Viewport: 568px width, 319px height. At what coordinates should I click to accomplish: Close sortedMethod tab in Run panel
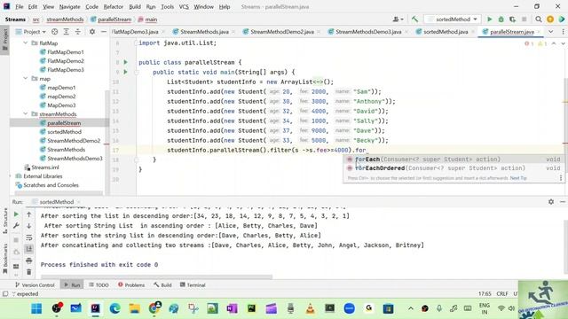(79, 202)
